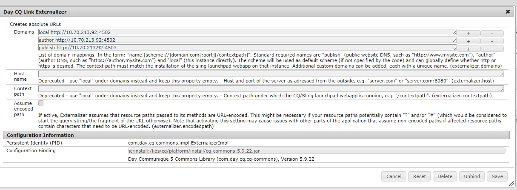Click the Configuration Binding field
Screen dimensions: 517x190
click(x=317, y=150)
